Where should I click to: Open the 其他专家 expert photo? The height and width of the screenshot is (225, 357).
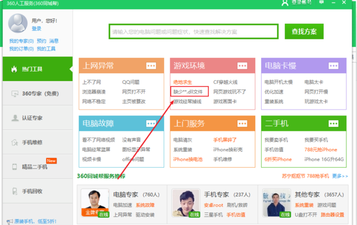277,203
